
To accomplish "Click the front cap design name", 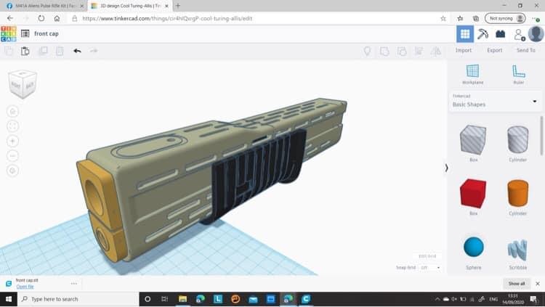I will coord(47,33).
